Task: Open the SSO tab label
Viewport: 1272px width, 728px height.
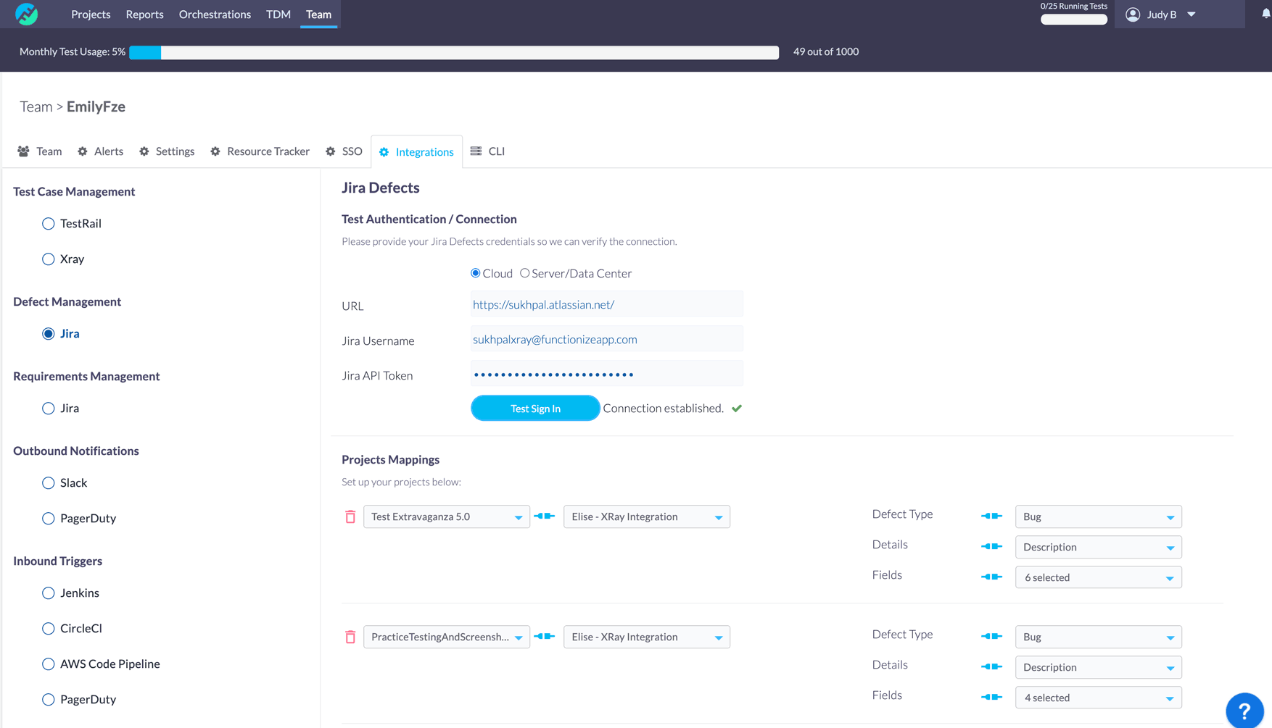Action: pos(352,151)
